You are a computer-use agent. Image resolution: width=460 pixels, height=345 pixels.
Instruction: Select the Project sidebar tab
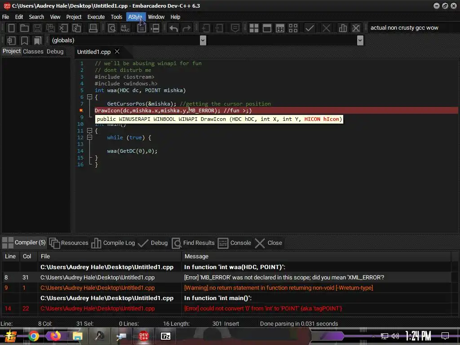click(12, 51)
